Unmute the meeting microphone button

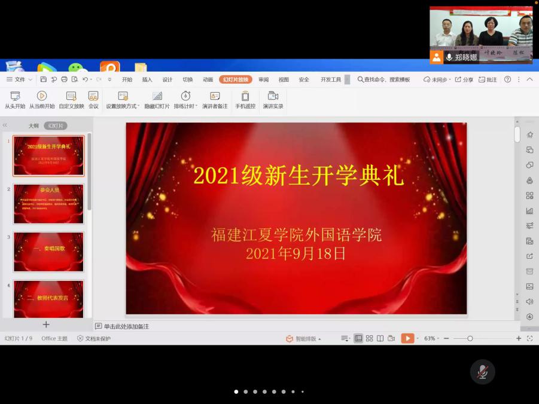[x=482, y=372]
